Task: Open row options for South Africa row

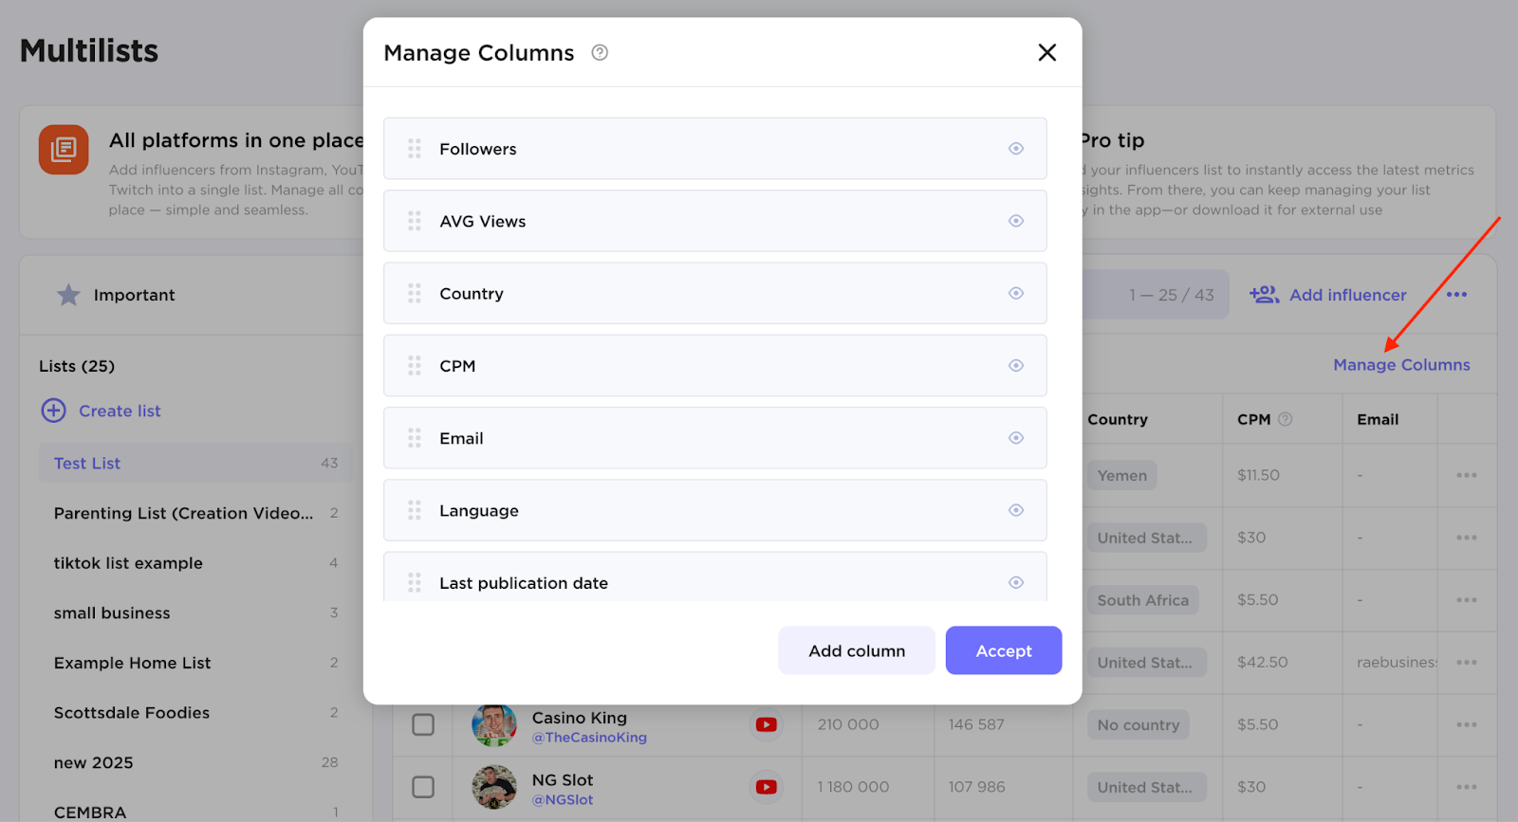Action: (1466, 600)
